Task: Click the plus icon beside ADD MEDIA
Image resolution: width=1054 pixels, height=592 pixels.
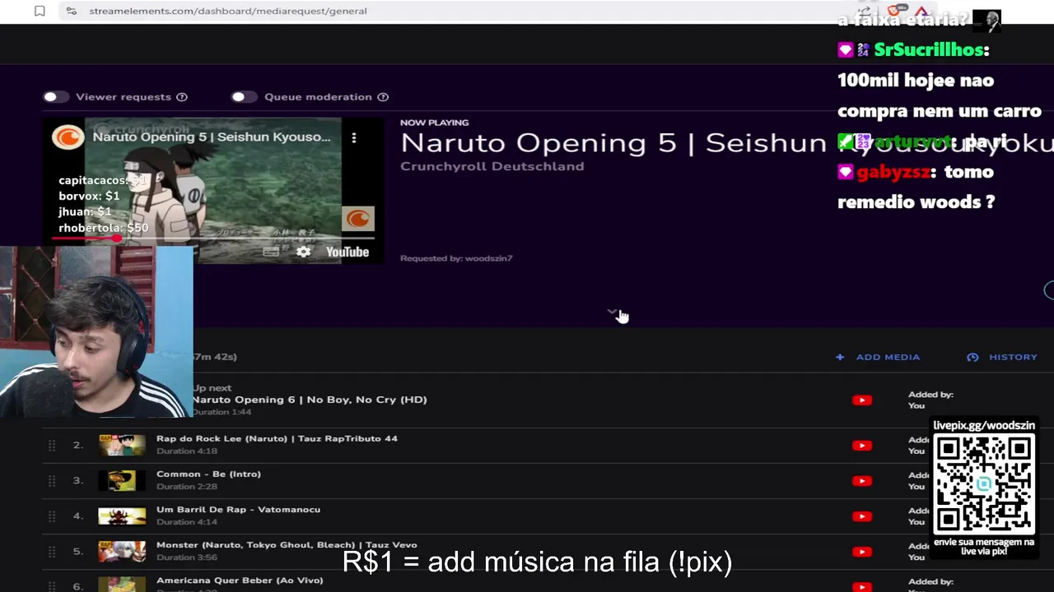Action: [840, 357]
